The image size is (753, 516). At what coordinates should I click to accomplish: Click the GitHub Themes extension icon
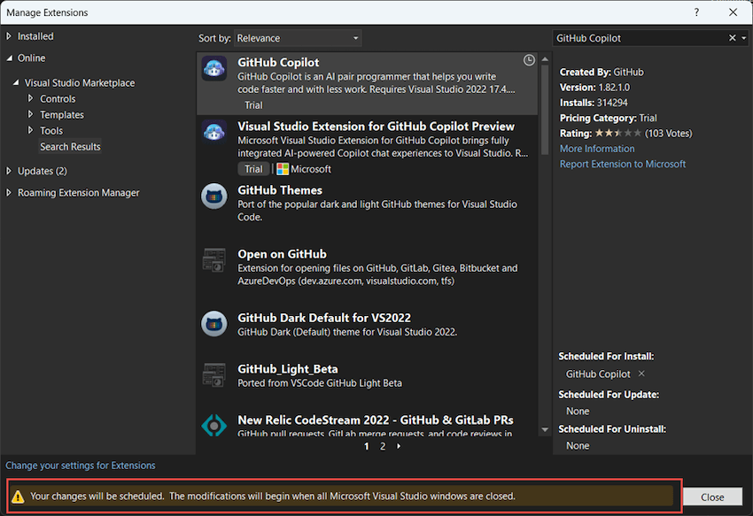click(214, 196)
